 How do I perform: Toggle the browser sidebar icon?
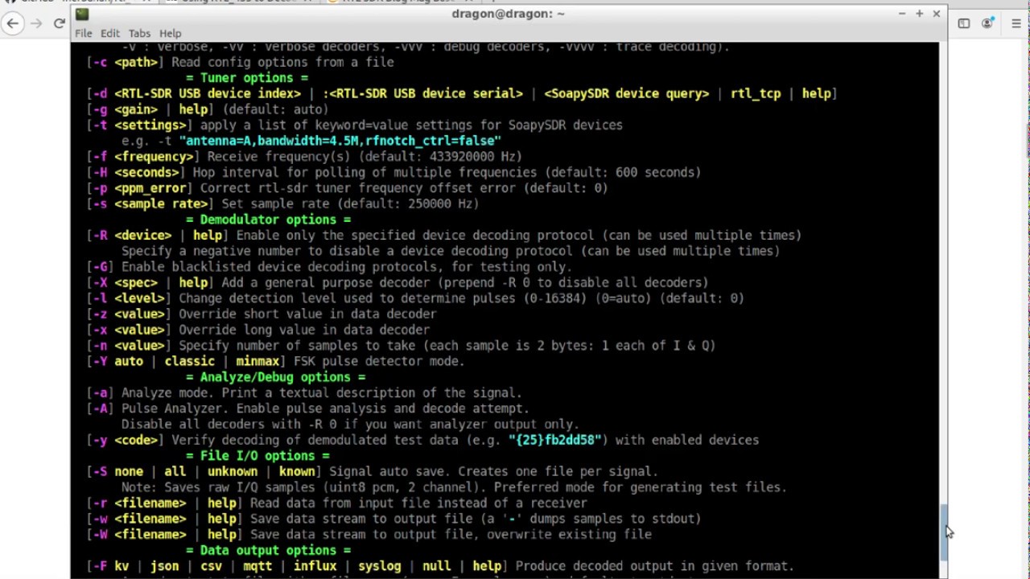(964, 23)
